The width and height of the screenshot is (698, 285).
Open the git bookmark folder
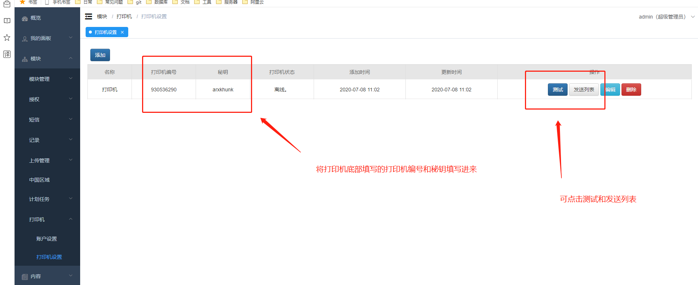(134, 2)
